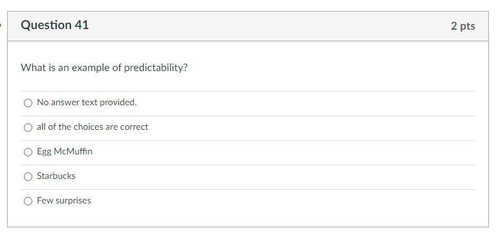Click the arrow marker beside Question 41
The image size is (496, 239).
(1, 25)
